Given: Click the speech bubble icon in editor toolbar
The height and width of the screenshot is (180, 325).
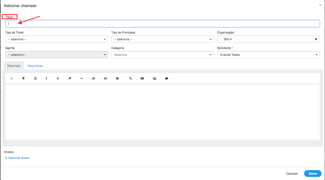Looking at the screenshot, I should tap(166, 79).
